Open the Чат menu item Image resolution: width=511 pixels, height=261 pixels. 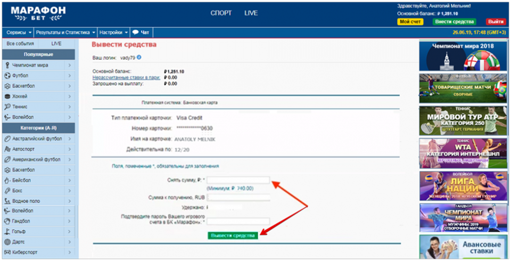click(141, 32)
